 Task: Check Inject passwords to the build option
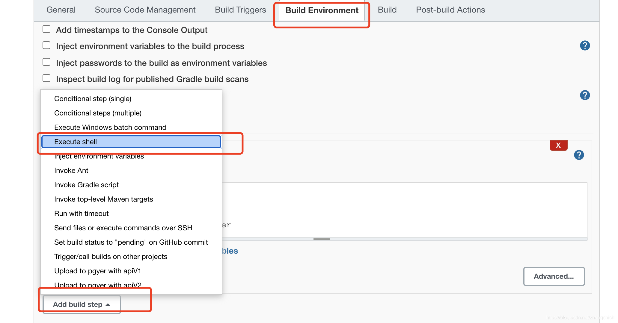pyautogui.click(x=46, y=62)
